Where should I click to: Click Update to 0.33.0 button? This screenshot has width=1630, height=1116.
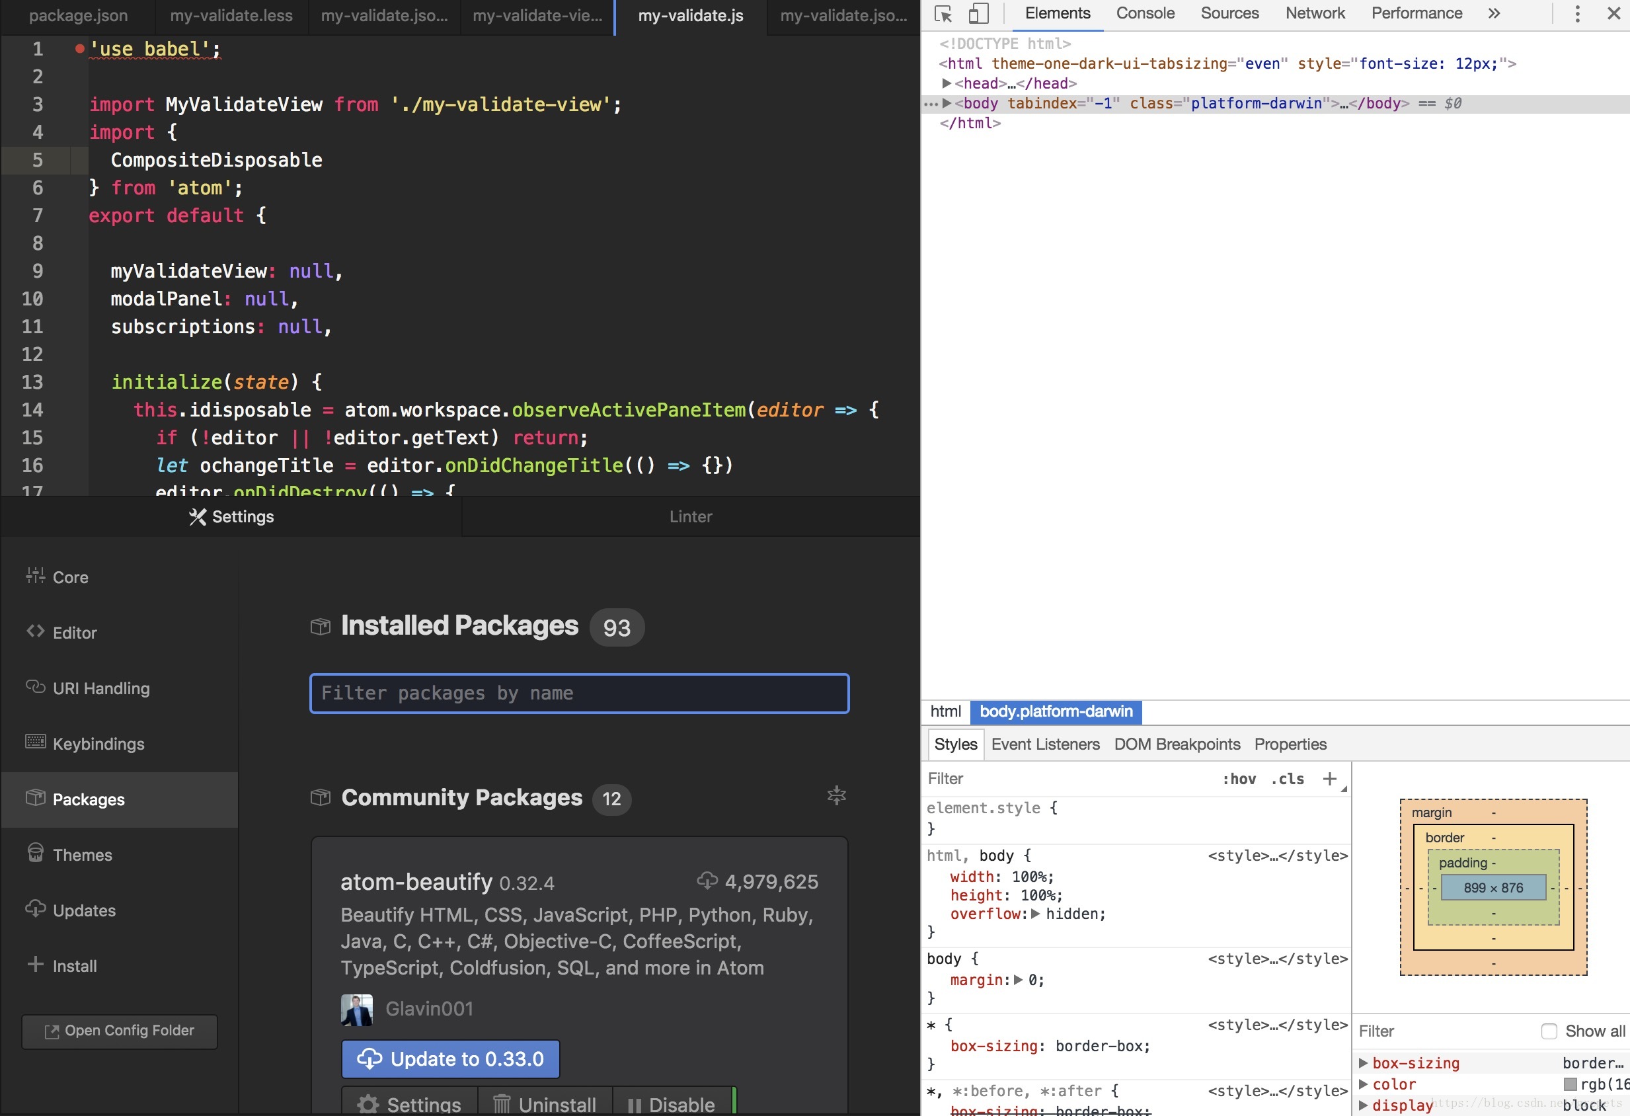pyautogui.click(x=450, y=1058)
